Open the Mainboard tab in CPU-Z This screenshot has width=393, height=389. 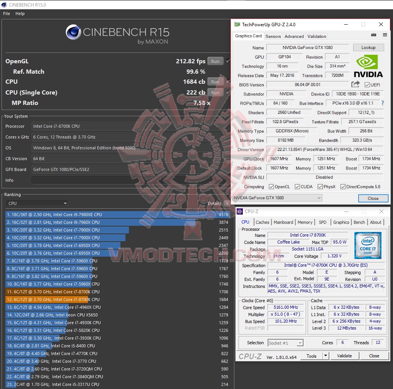point(283,222)
